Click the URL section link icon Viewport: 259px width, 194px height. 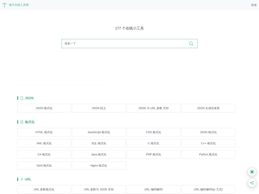[x=22, y=179]
